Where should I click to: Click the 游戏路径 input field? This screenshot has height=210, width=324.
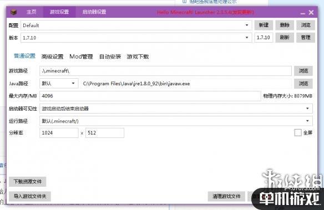coord(165,71)
